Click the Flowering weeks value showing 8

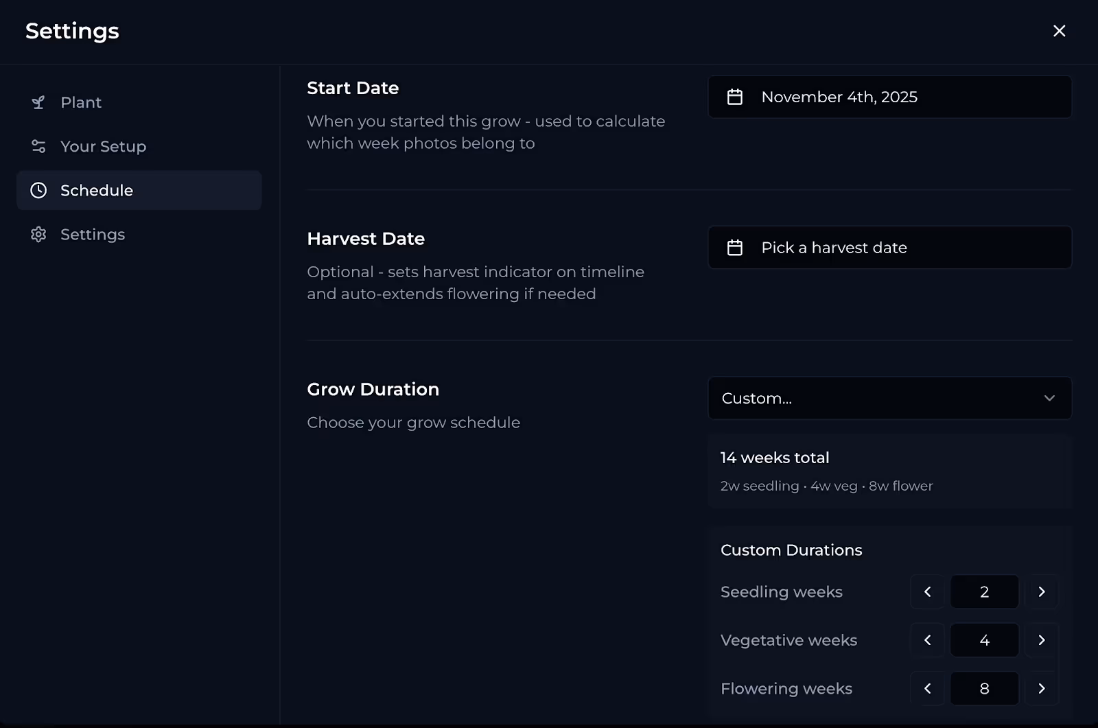point(984,688)
